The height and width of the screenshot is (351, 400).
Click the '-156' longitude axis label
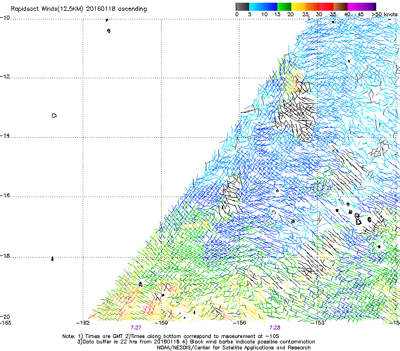[x=239, y=323]
